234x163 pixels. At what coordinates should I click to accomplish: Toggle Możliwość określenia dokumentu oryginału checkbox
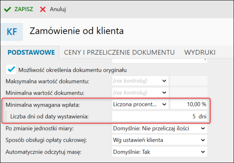pyautogui.click(x=11, y=69)
